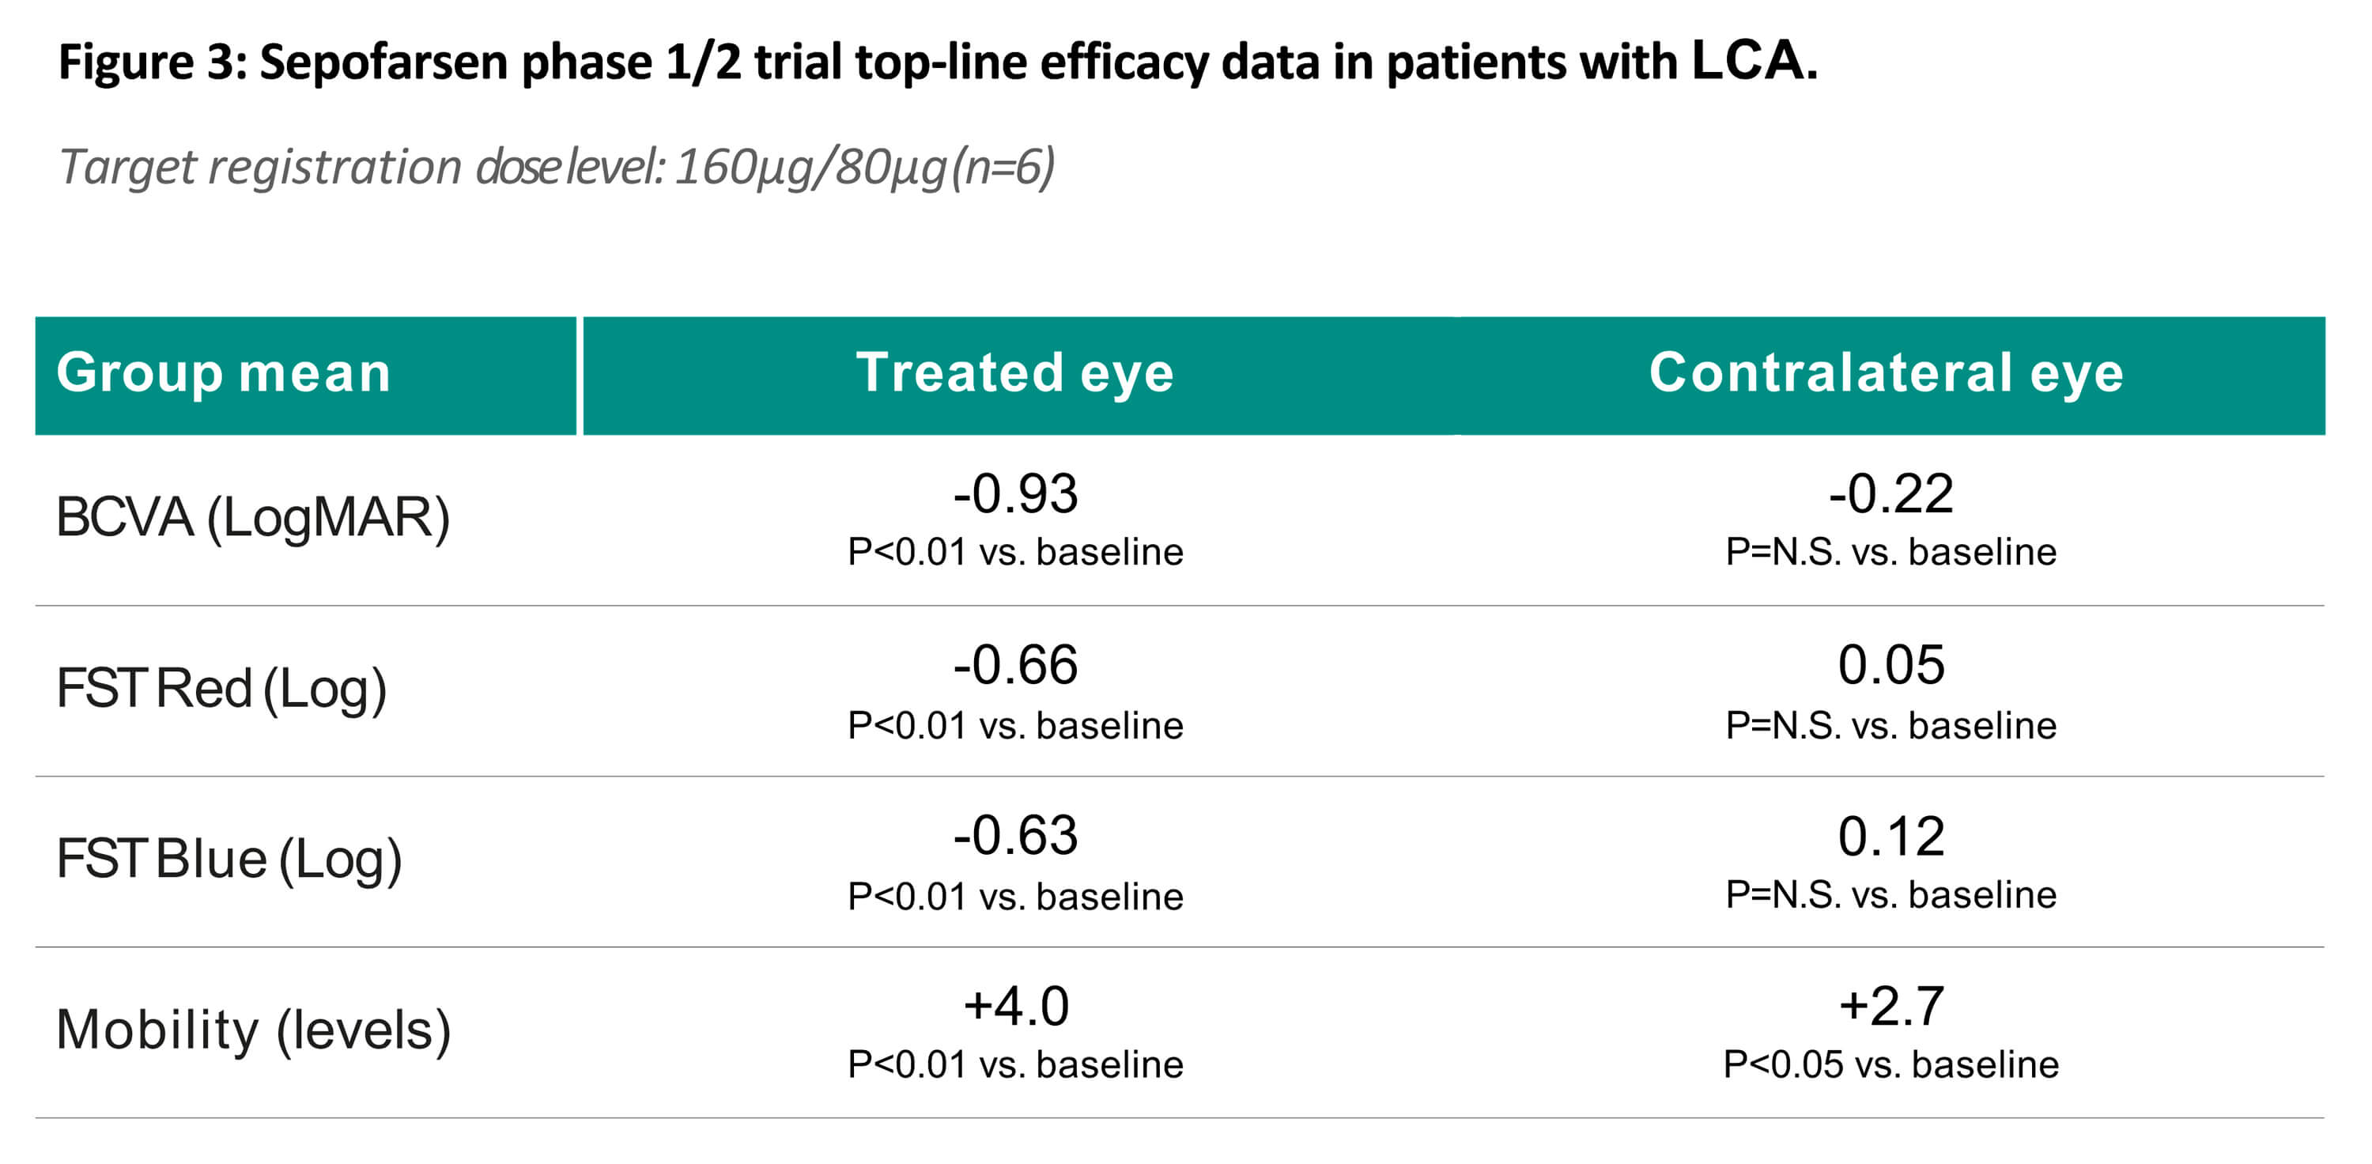The width and height of the screenshot is (2372, 1164).
Task: Click the -0.93 treated eye BCVA value
Action: tap(1014, 493)
